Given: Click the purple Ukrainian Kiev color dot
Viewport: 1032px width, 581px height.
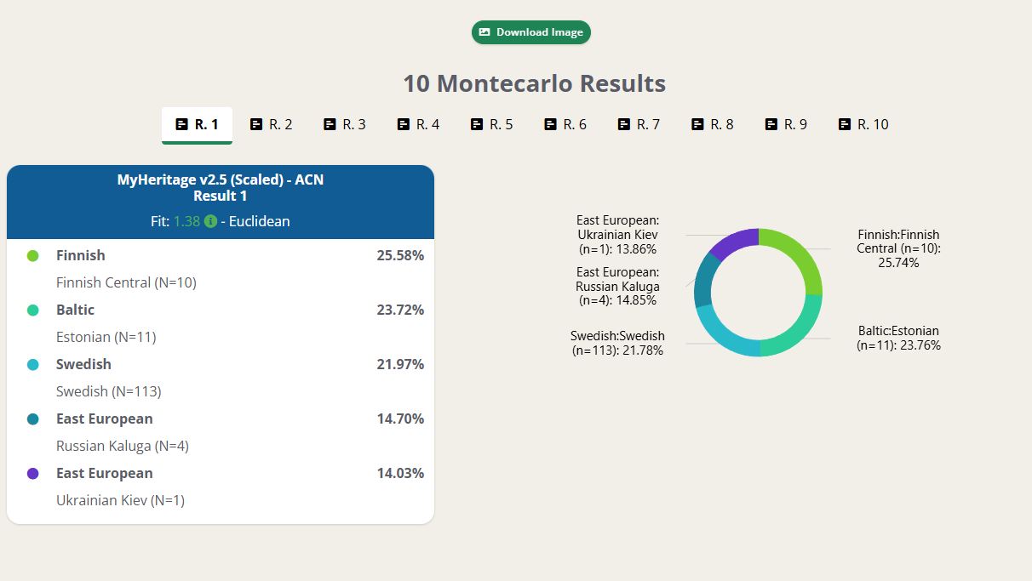Looking at the screenshot, I should pyautogui.click(x=33, y=473).
